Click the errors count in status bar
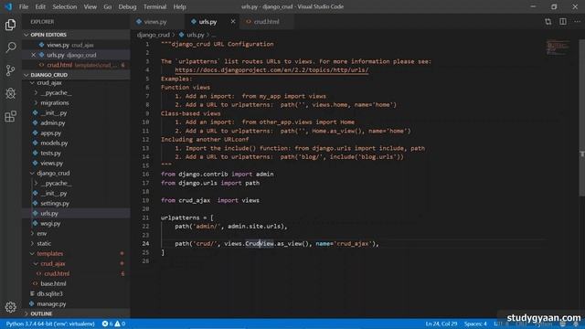 (x=108, y=324)
